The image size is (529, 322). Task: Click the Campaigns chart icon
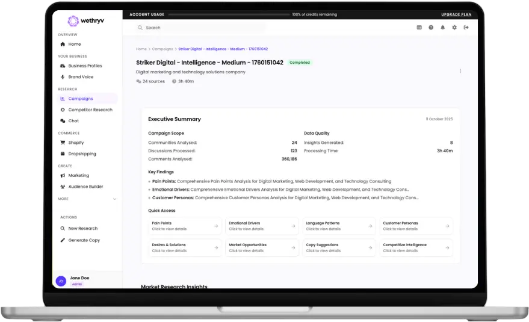(63, 99)
